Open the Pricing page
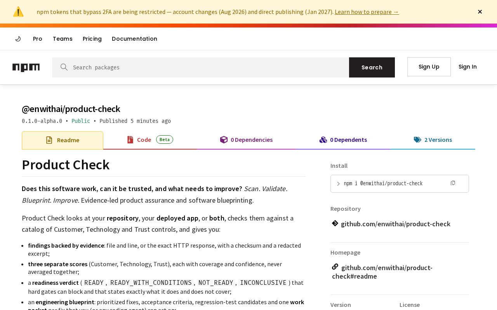Screen dimensions: 497x310 click(92, 39)
